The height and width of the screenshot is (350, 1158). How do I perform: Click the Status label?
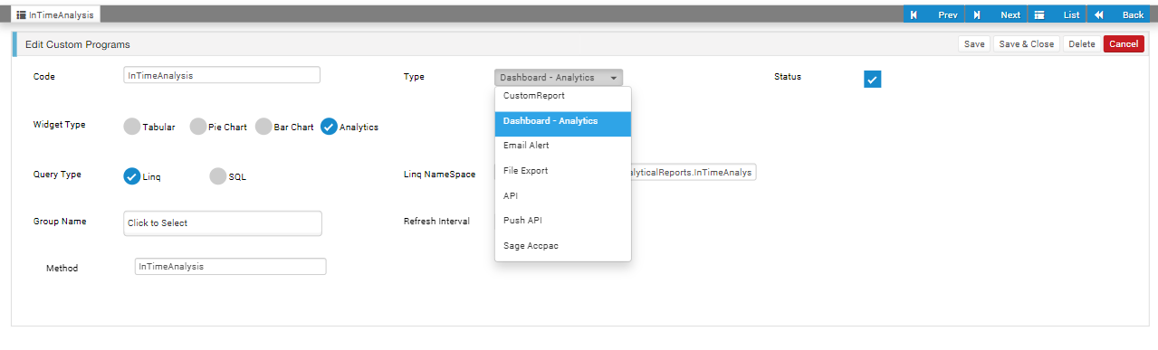[x=788, y=77]
